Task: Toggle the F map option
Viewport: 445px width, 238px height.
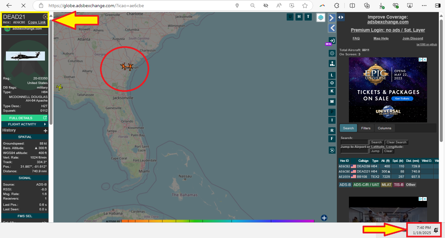Action: tap(332, 139)
